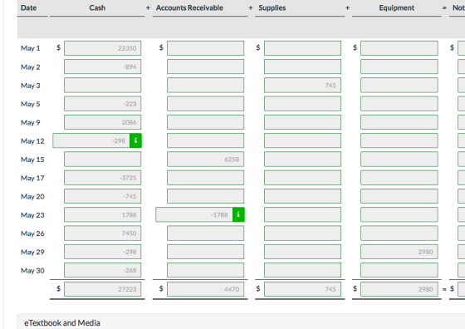Click the empty May 2 Accounts Receivable field
This screenshot has height=329, width=465.
click(206, 66)
